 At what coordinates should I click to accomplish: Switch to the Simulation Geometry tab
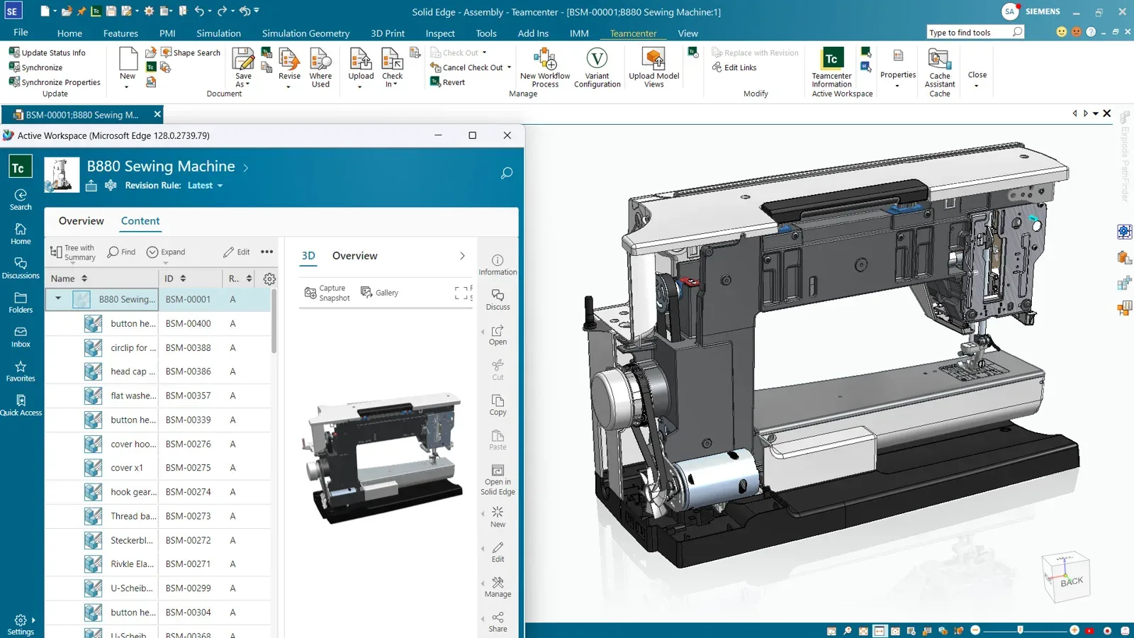tap(305, 33)
